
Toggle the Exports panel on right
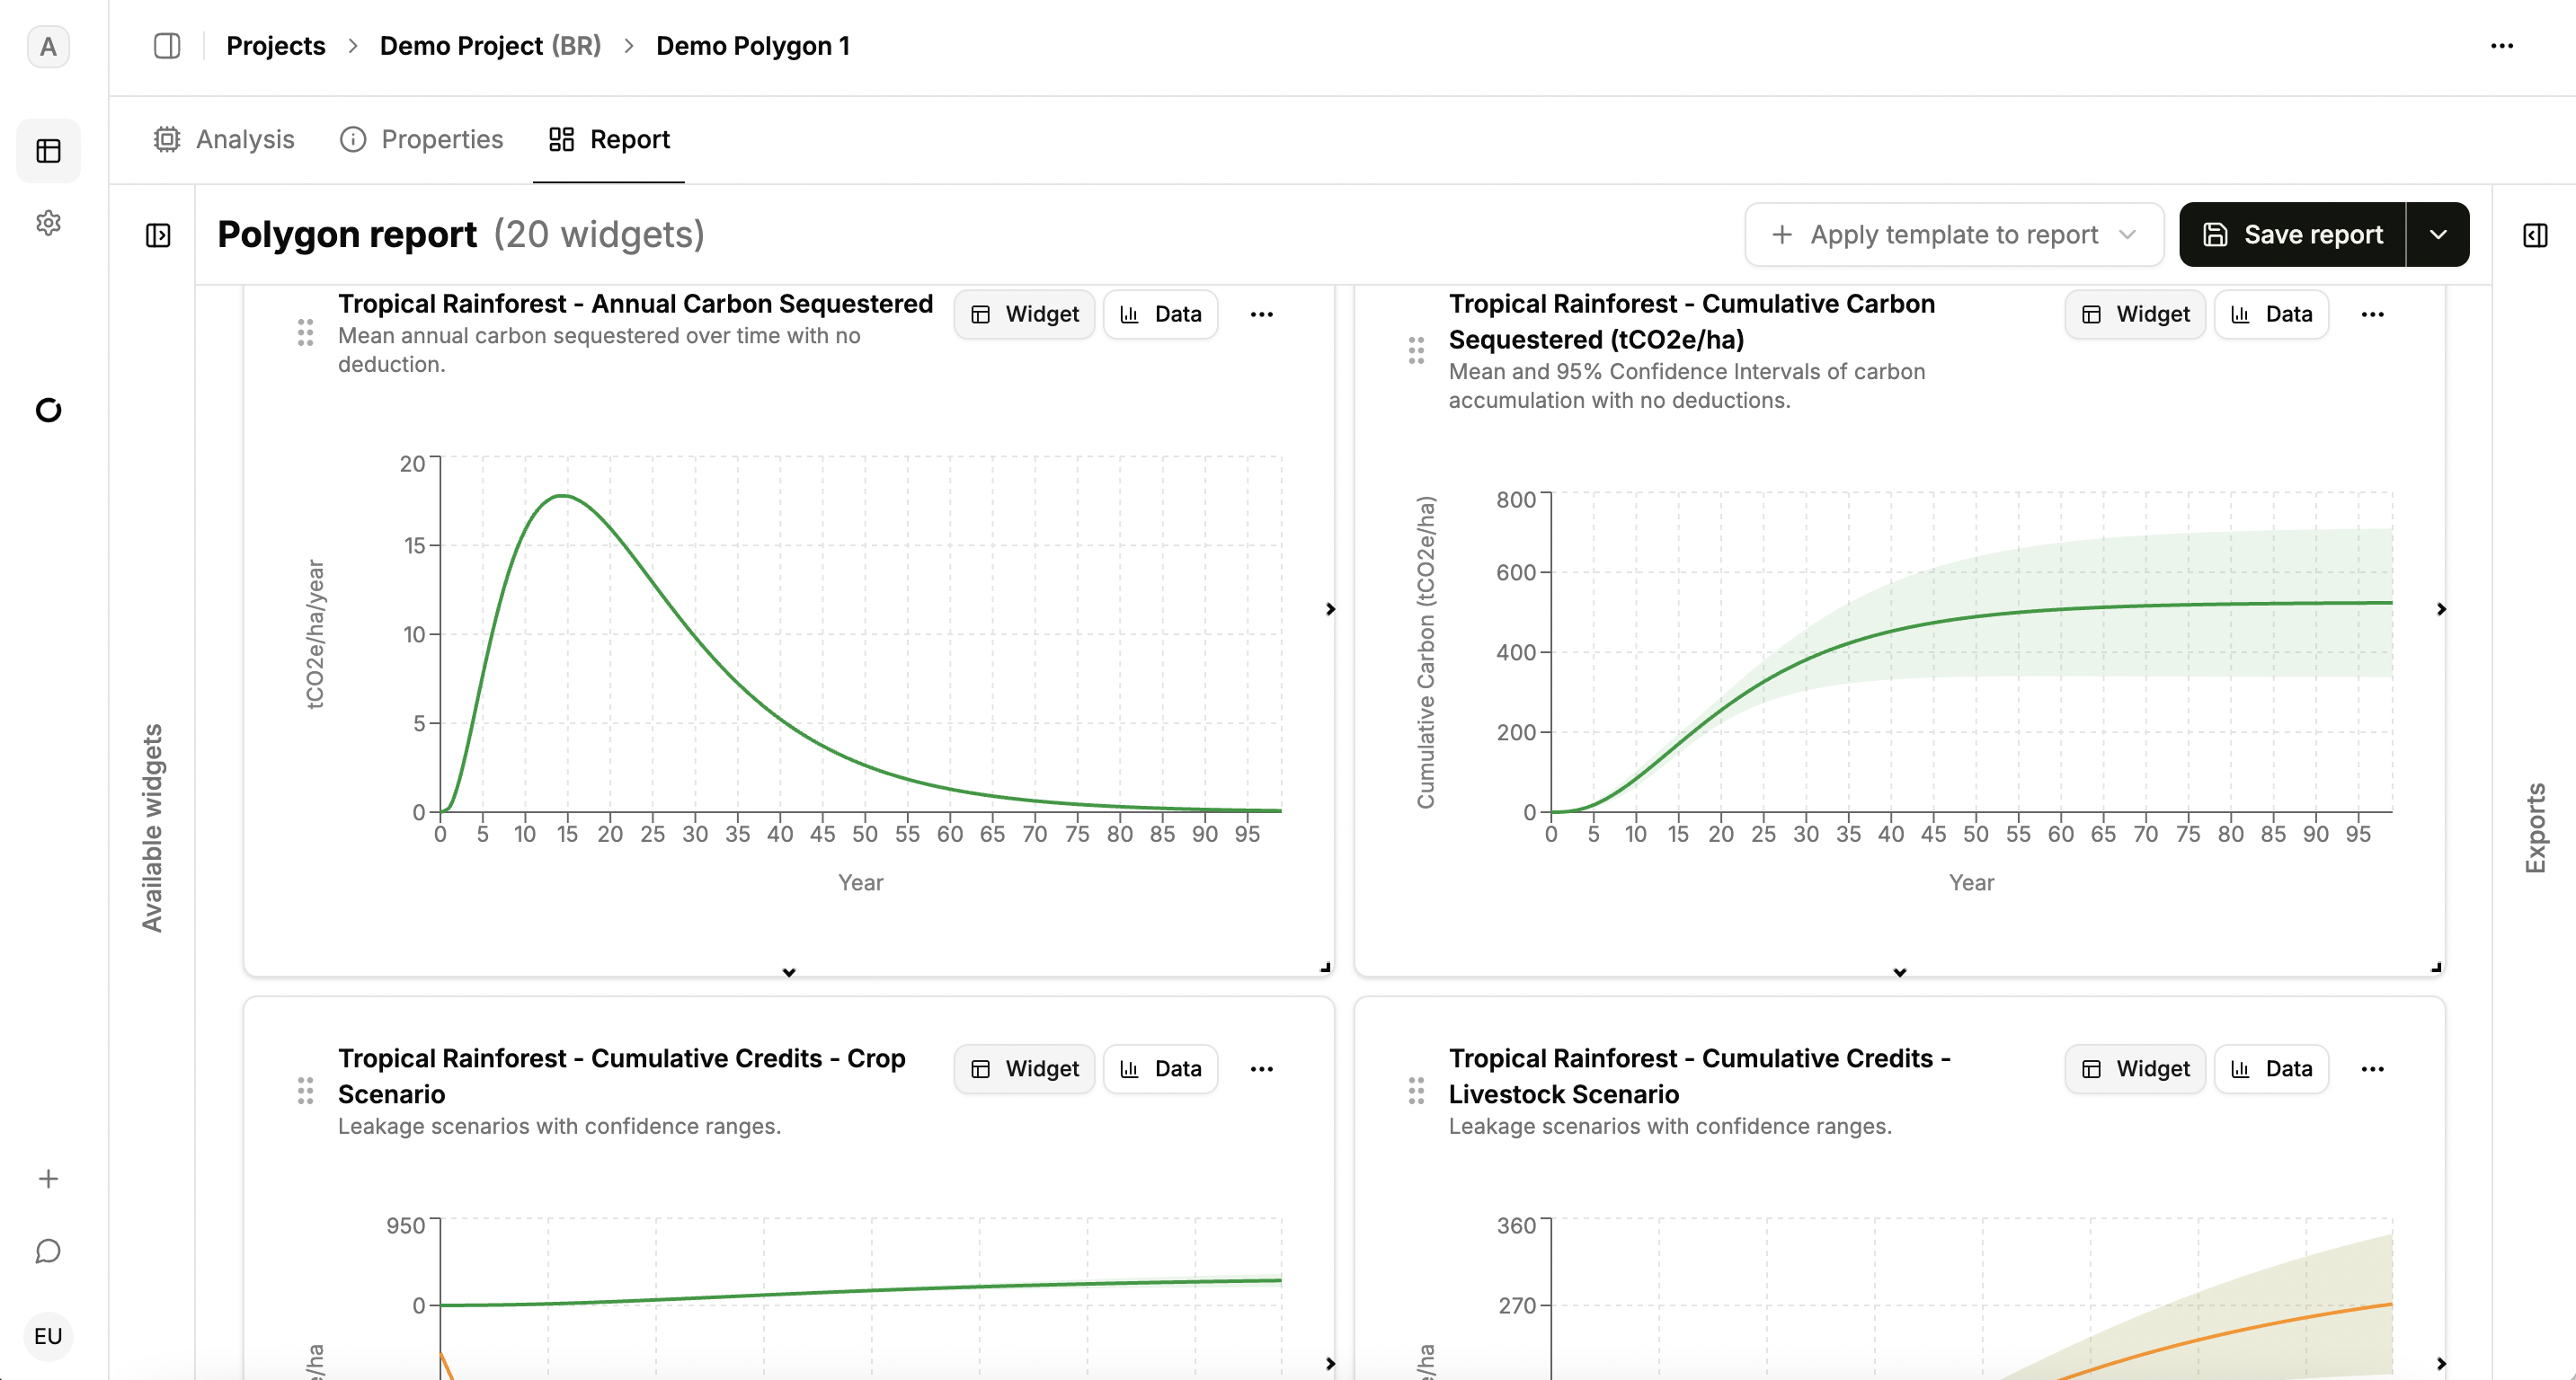[x=2535, y=234]
